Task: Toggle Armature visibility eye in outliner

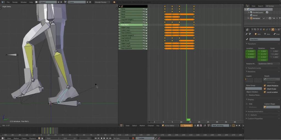Action: click(274, 18)
